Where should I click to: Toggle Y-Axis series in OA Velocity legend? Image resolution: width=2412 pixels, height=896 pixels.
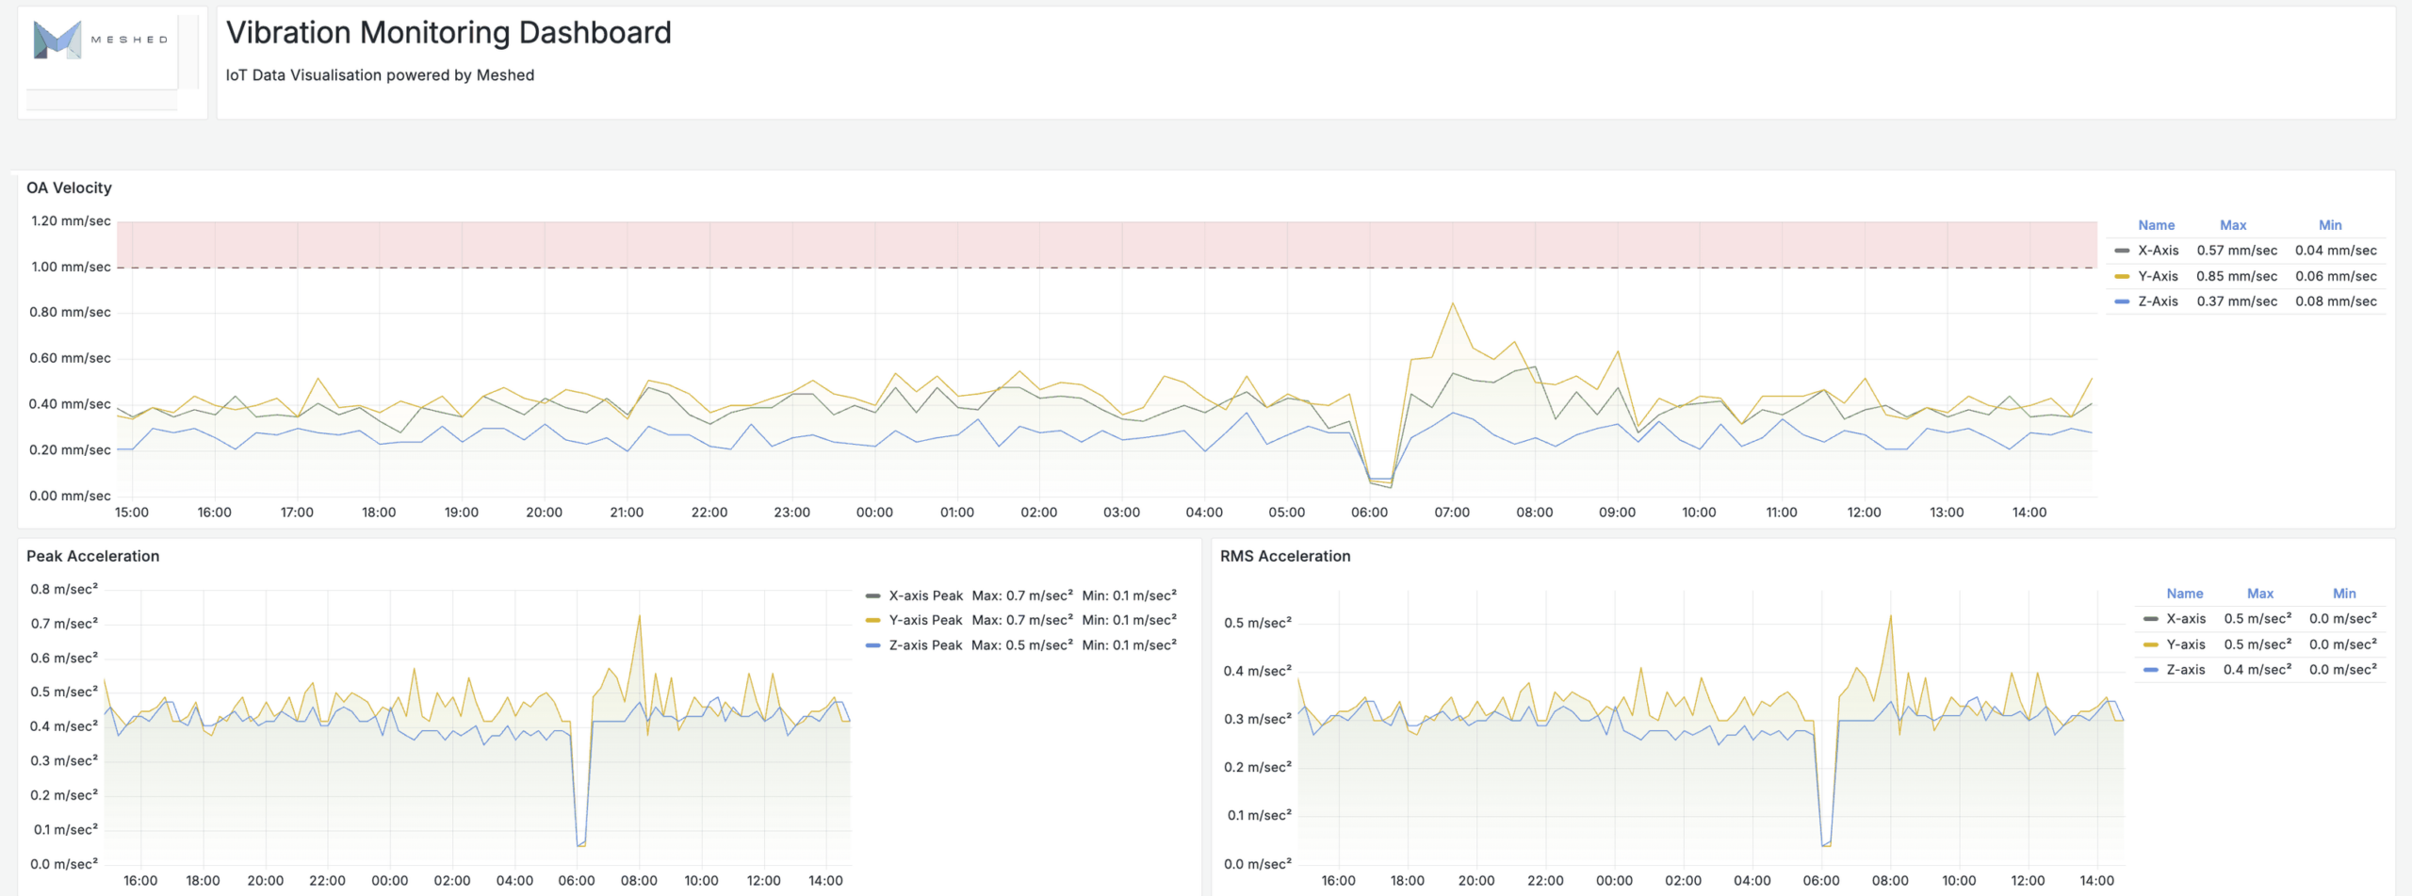2158,276
